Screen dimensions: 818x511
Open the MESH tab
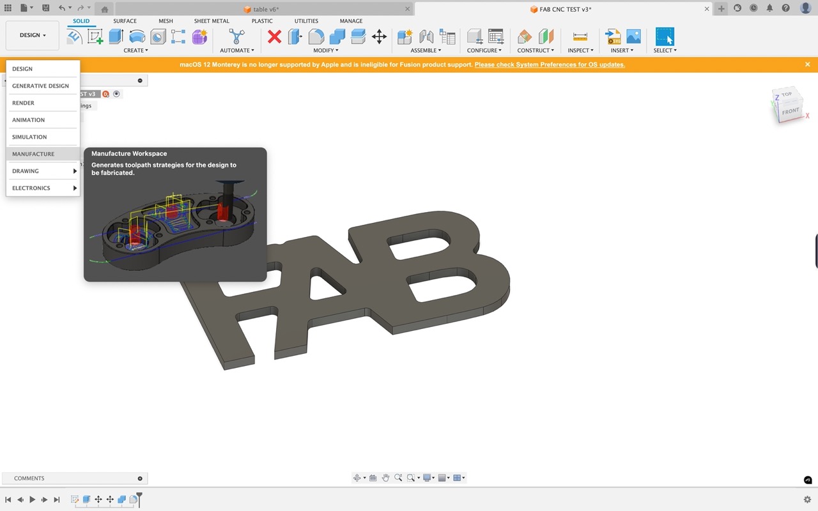click(166, 21)
